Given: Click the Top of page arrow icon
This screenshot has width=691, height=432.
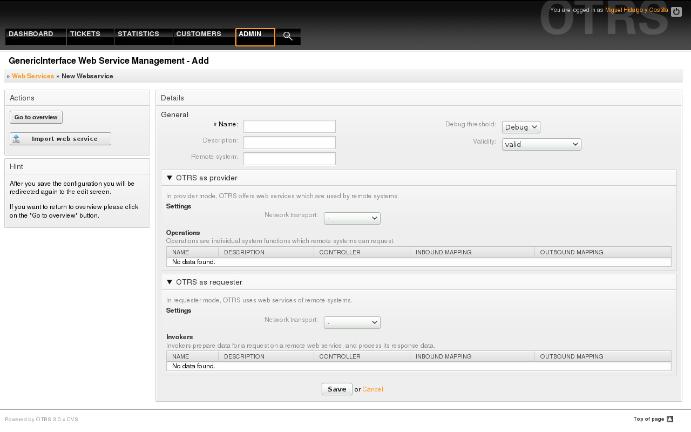Looking at the screenshot, I should tap(670, 419).
